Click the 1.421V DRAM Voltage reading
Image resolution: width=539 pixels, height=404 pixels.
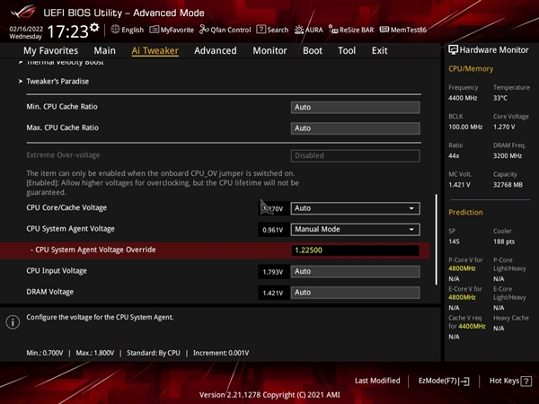272,293
